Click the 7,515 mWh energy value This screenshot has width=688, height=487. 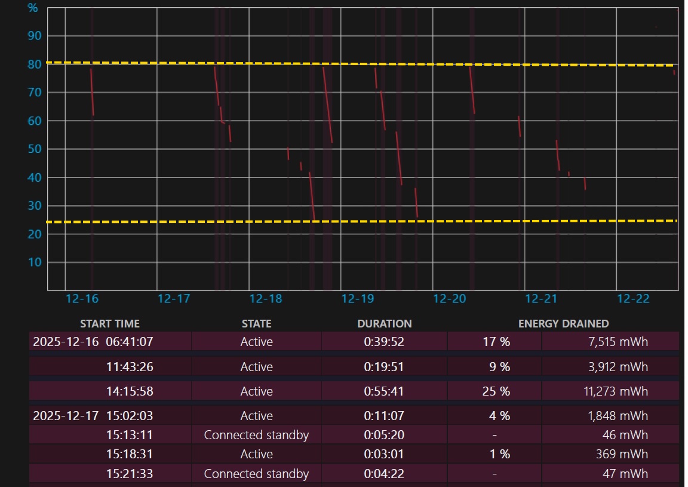(x=618, y=342)
